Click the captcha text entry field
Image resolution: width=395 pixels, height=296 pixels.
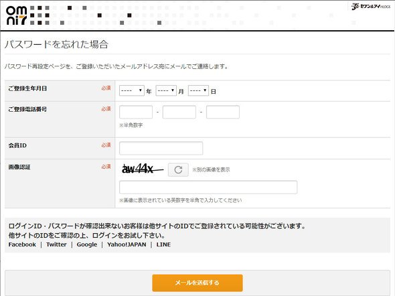[208, 187]
